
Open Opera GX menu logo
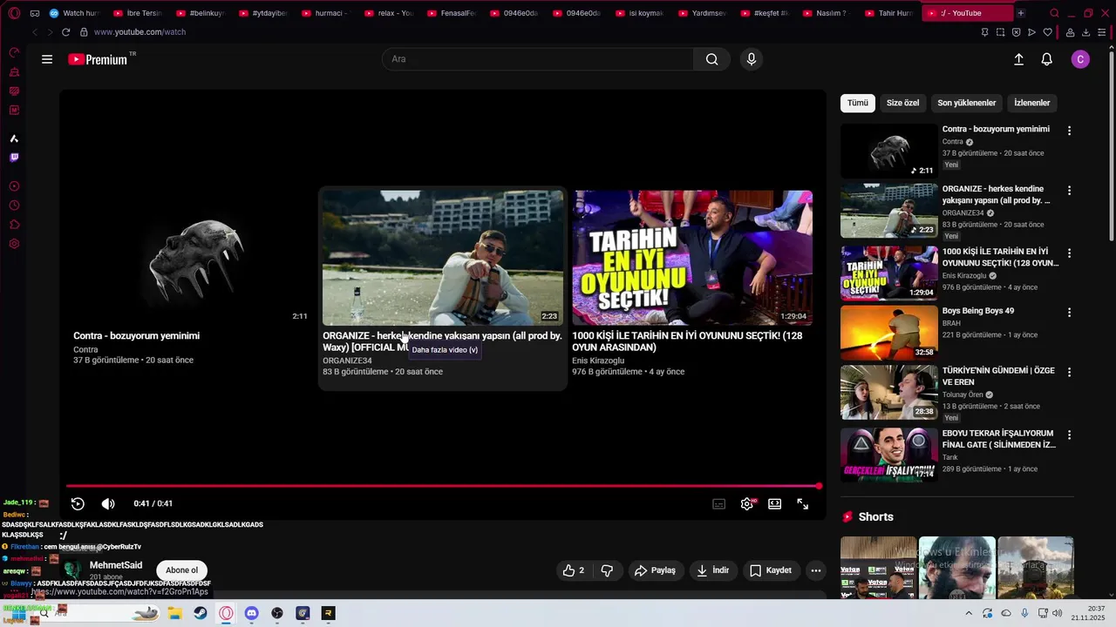(14, 13)
